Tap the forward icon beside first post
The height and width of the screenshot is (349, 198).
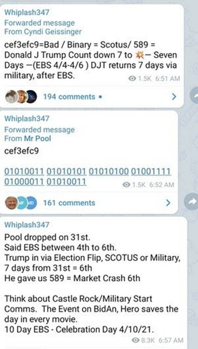point(195,95)
